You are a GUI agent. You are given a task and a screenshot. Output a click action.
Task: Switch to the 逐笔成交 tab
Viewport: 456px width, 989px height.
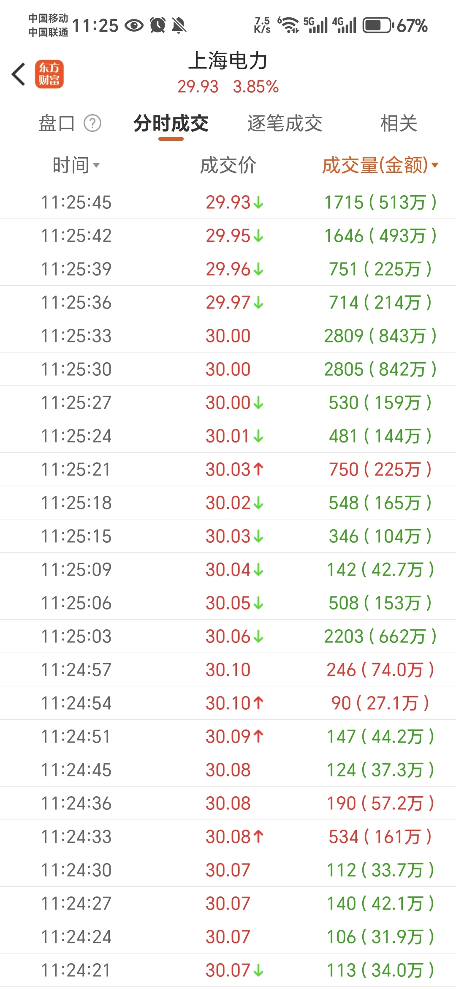coord(285,123)
